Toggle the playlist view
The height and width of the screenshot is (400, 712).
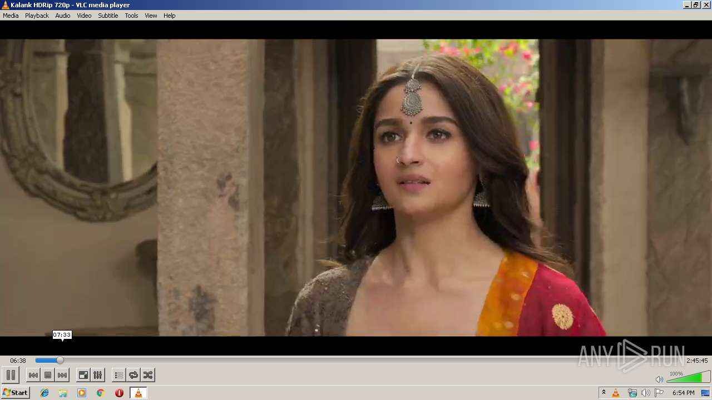(x=118, y=375)
